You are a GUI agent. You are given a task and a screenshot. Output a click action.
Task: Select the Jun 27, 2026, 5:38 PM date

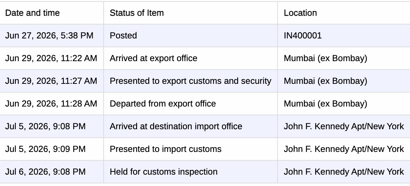(49, 36)
